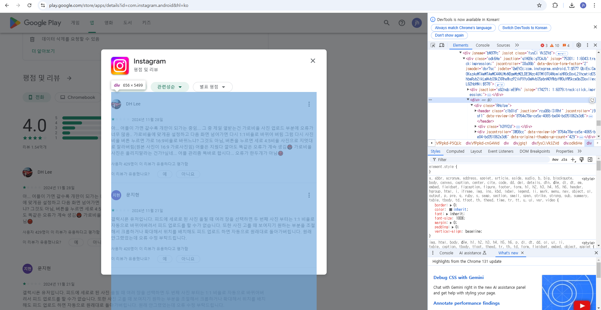Expand the div class h3YV2d node
This screenshot has height=310, width=601.
coord(476,127)
